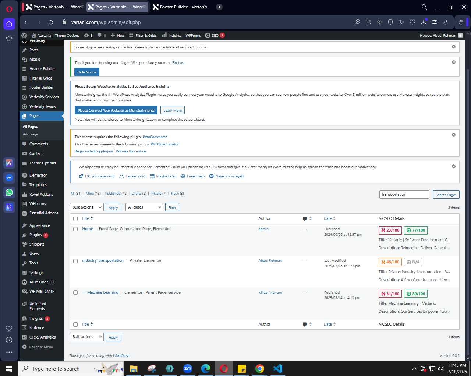Click the browser address bar

click(206, 22)
